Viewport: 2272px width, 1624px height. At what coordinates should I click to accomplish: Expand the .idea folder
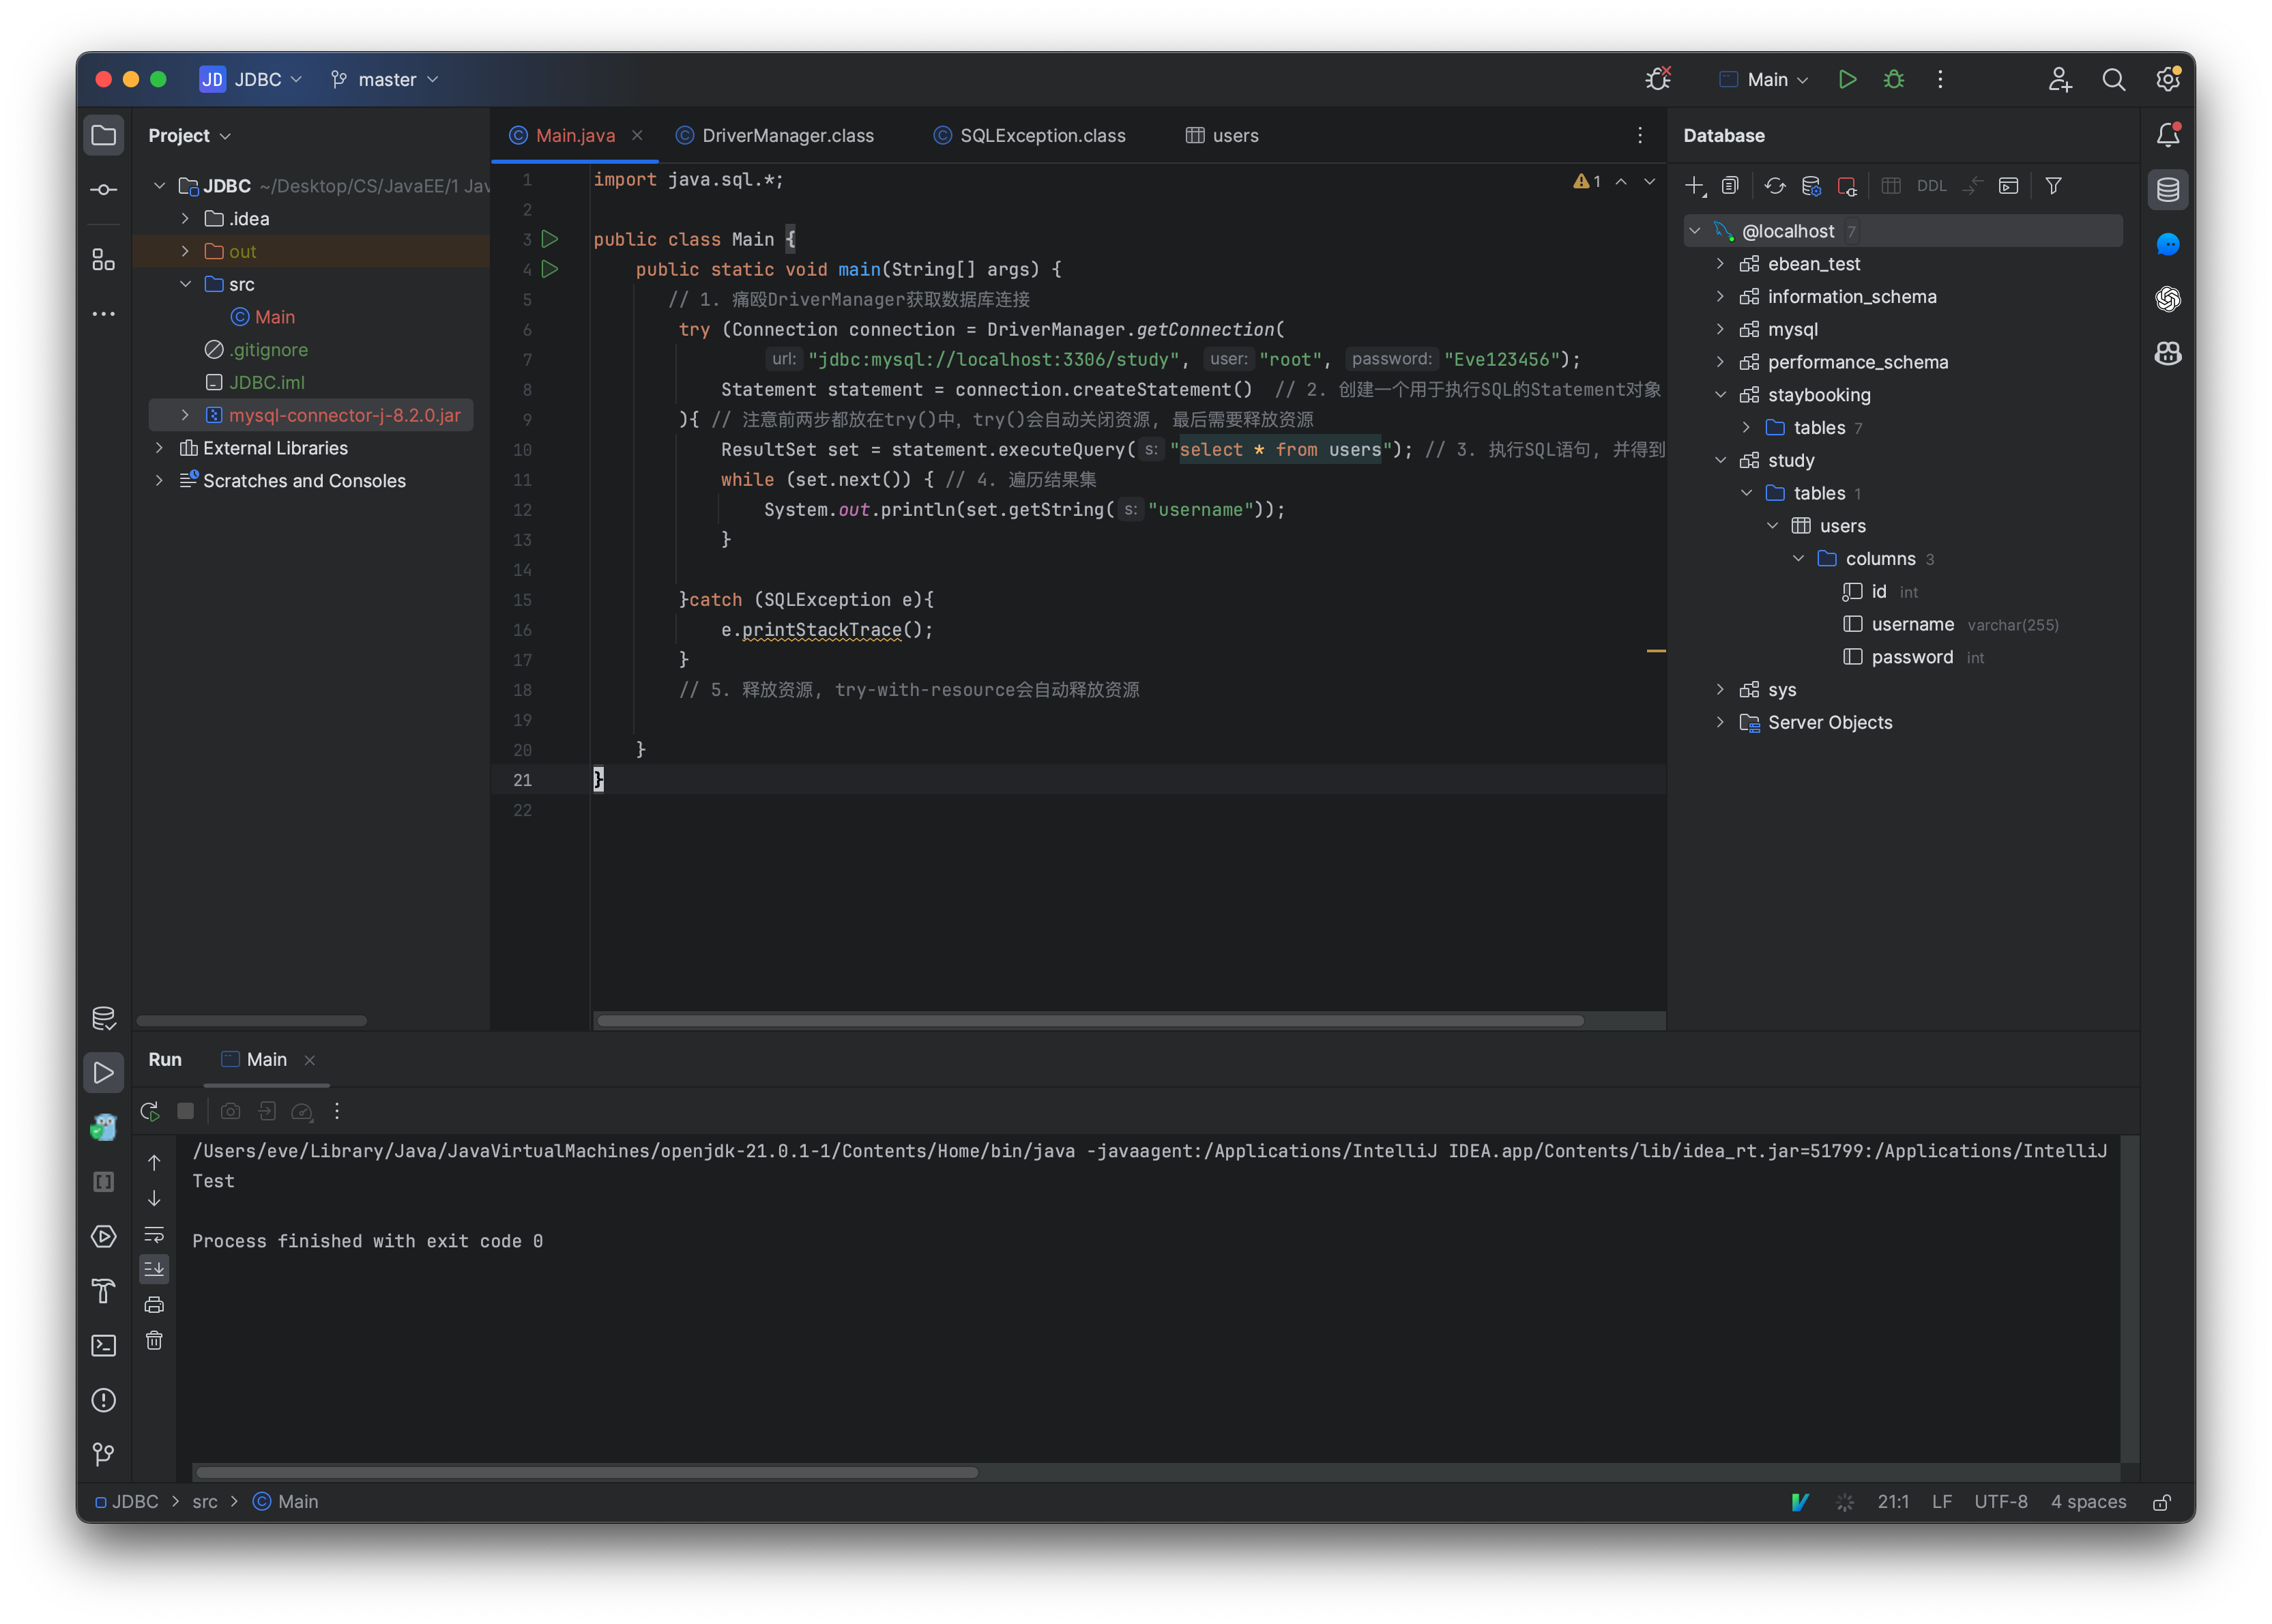pyautogui.click(x=185, y=218)
